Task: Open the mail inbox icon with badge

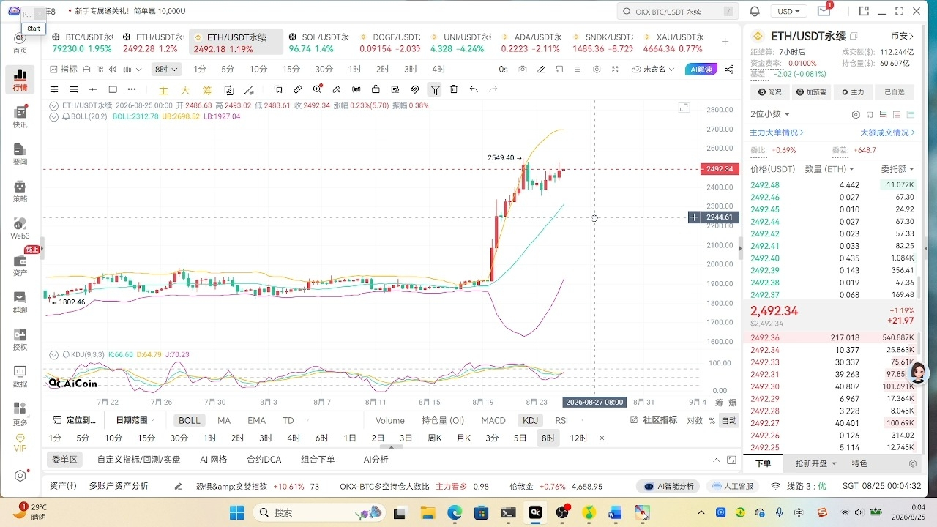Action: coord(824,11)
